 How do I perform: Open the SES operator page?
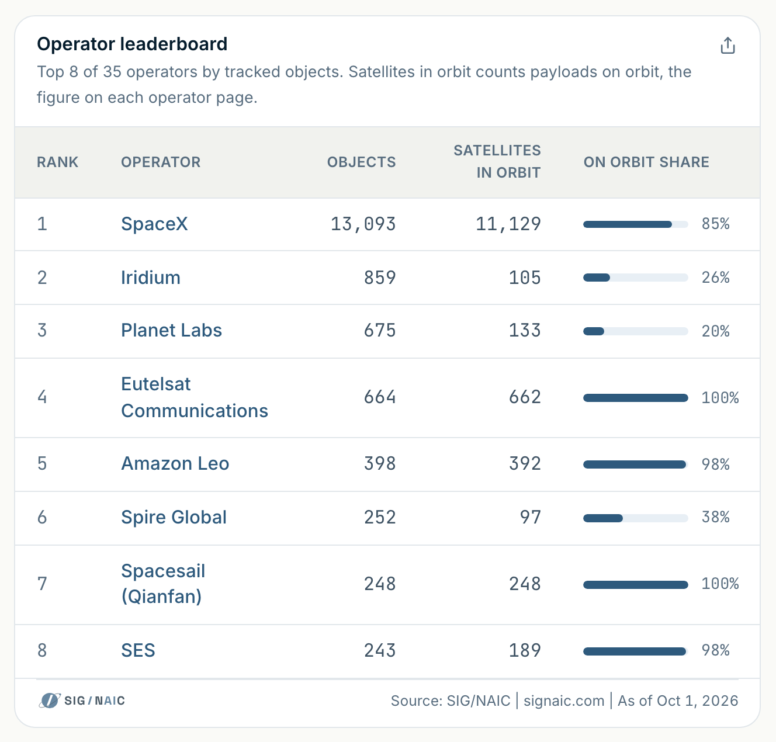click(x=138, y=650)
